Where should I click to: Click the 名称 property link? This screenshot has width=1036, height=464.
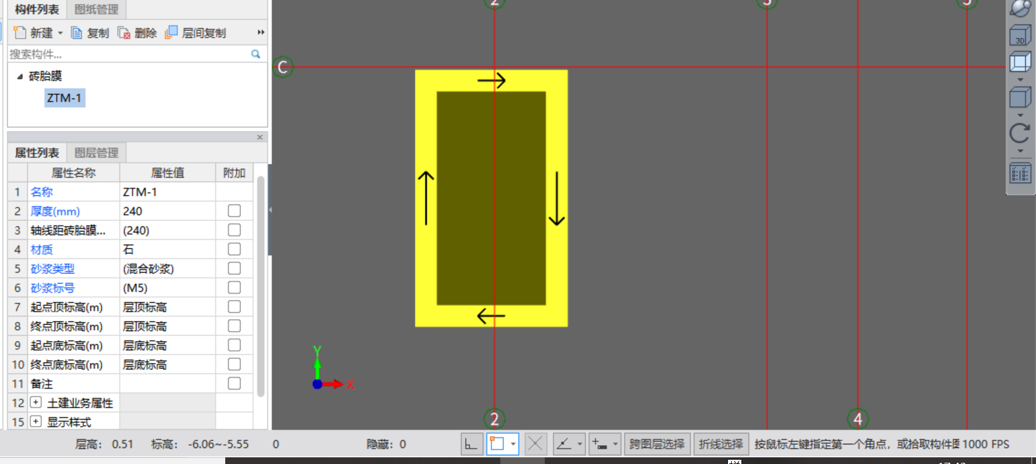pyautogui.click(x=42, y=192)
